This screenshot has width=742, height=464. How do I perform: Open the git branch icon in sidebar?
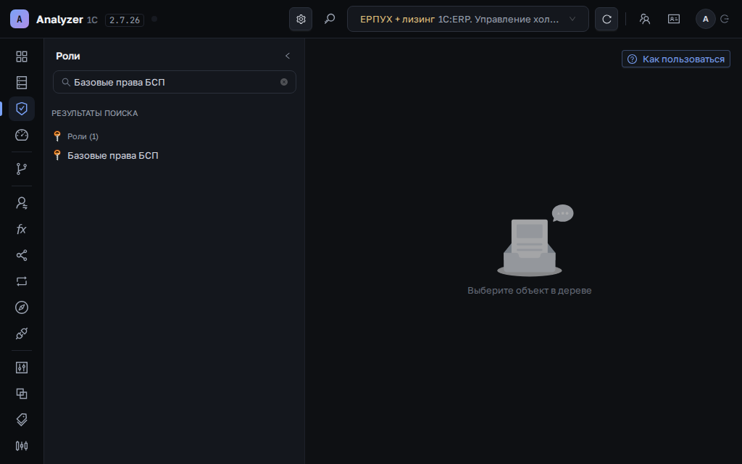[x=21, y=168]
